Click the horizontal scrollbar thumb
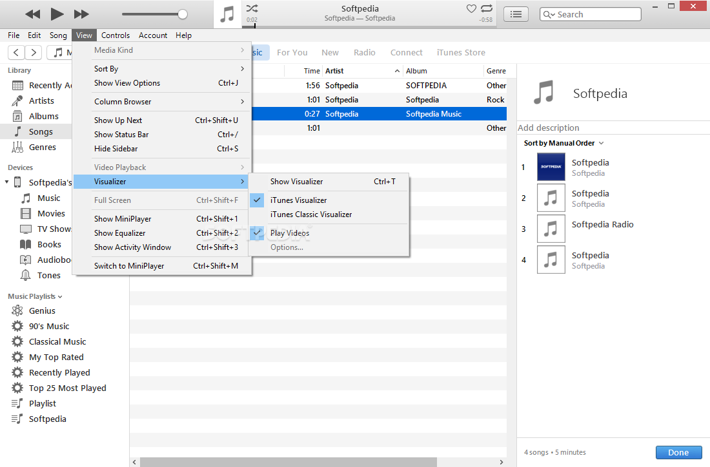710x467 pixels. tap(288, 462)
